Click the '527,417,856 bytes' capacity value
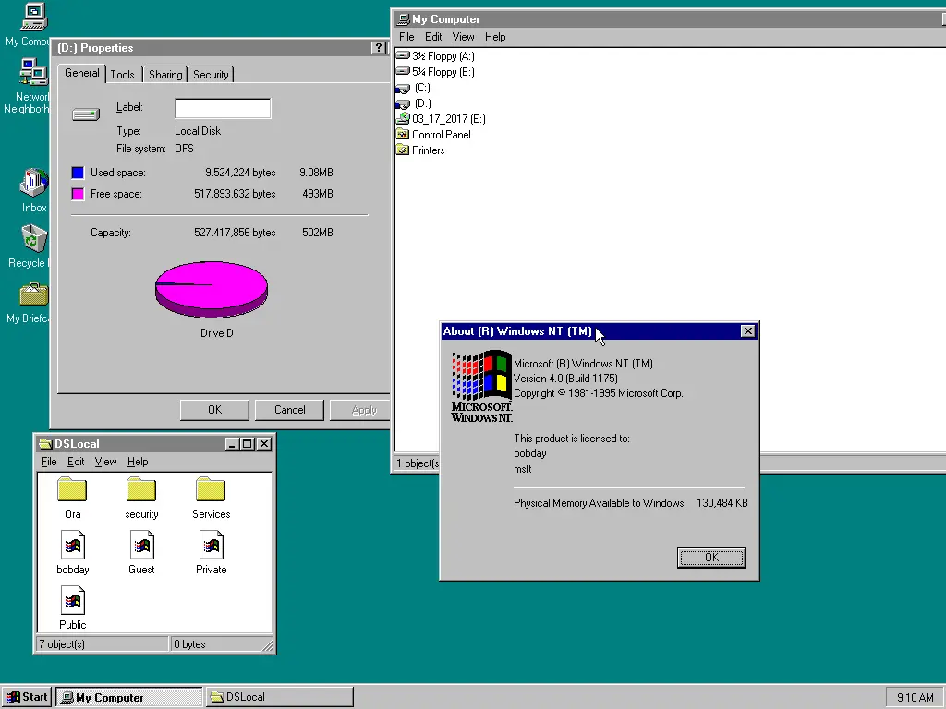 click(x=235, y=232)
